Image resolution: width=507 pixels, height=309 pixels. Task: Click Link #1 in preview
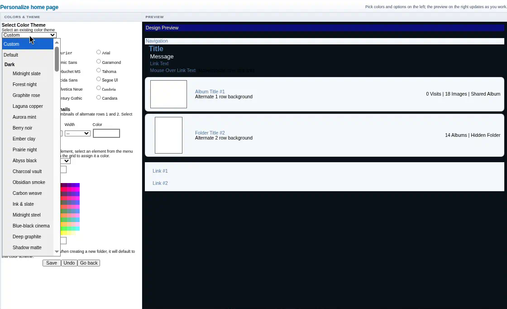coord(160,171)
